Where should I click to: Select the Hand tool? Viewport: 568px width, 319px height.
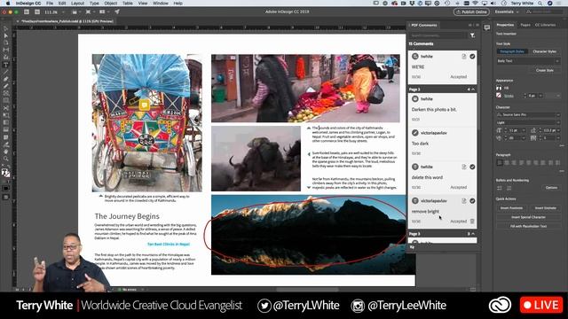6,152
